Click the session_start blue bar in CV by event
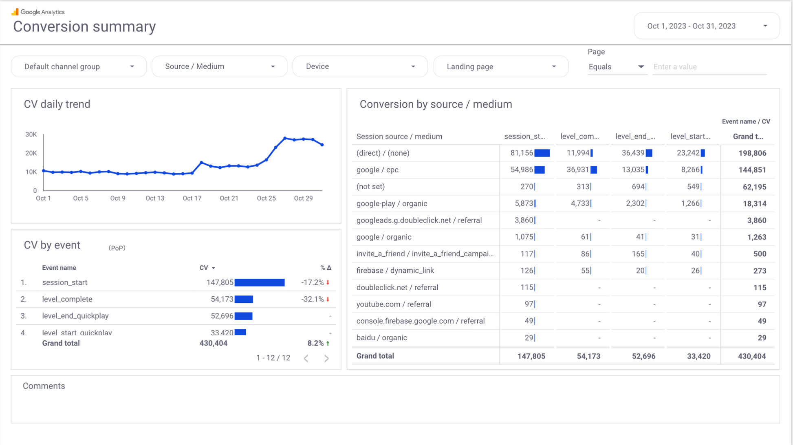Image resolution: width=793 pixels, height=445 pixels. point(260,282)
